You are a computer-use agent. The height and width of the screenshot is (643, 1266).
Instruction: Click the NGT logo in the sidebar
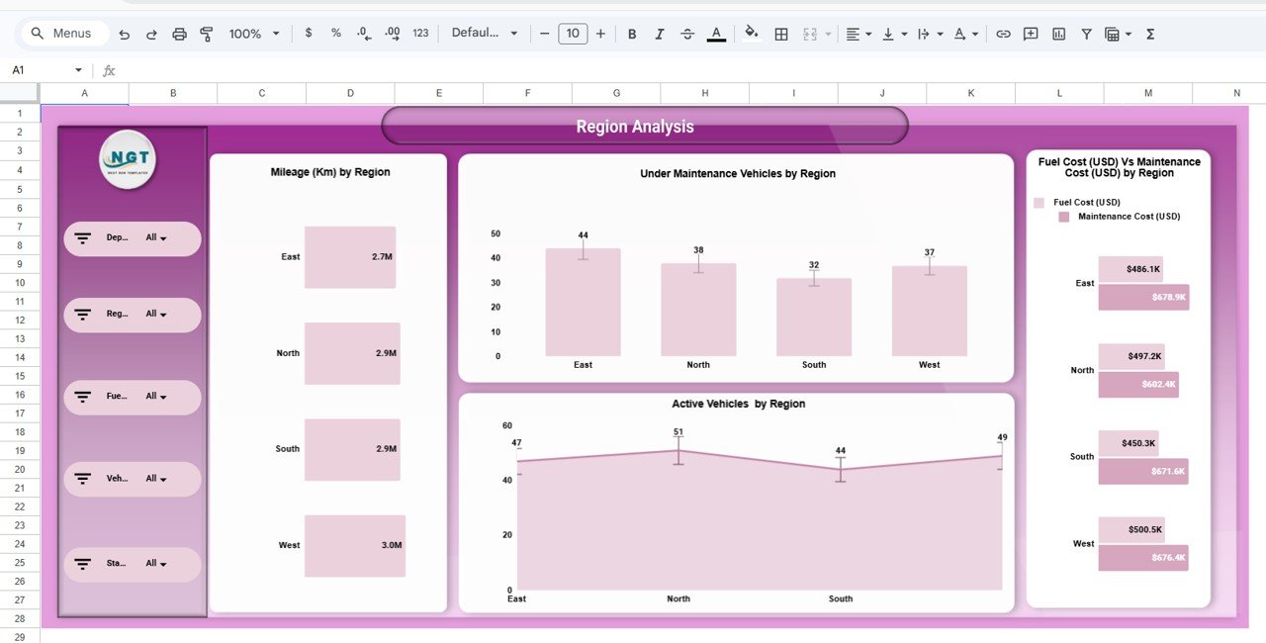(128, 158)
